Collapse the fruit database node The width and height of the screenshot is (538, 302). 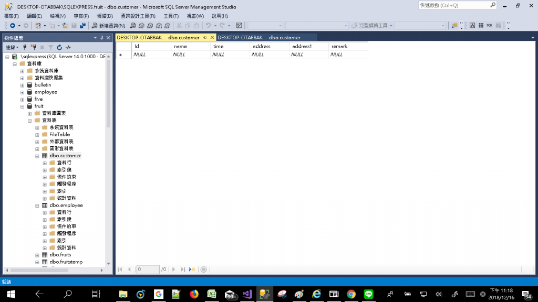[x=22, y=106]
